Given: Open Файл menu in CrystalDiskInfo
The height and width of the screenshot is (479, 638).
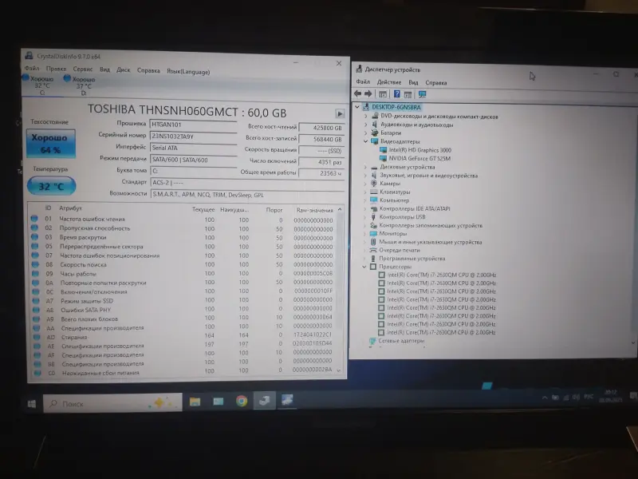Looking at the screenshot, I should coord(32,68).
